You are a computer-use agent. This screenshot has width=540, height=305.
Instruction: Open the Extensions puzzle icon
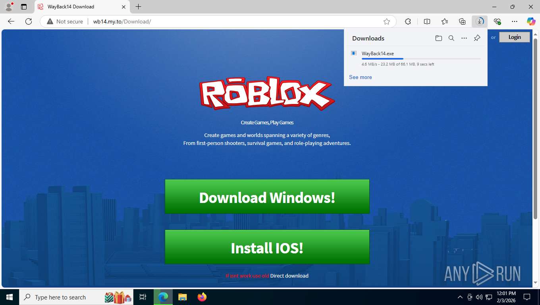point(408,21)
